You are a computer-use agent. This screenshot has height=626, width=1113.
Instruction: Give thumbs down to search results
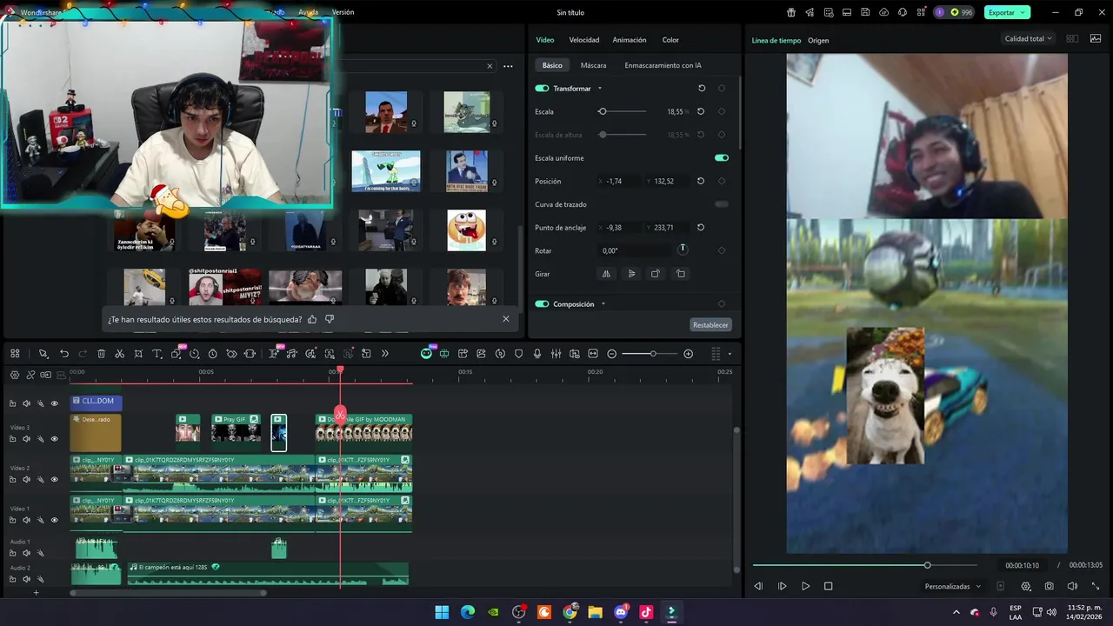[330, 319]
